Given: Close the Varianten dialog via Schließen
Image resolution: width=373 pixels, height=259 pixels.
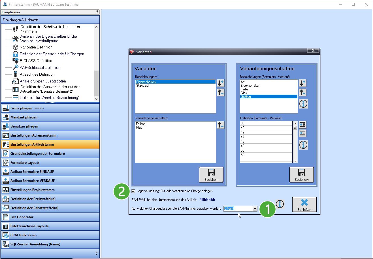Looking at the screenshot, I should [304, 205].
